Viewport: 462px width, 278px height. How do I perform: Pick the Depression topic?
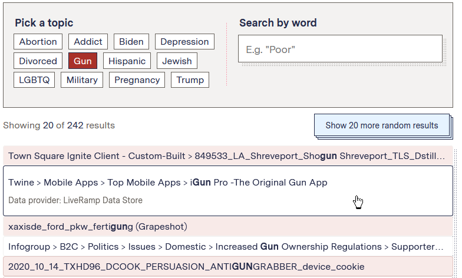coord(184,41)
